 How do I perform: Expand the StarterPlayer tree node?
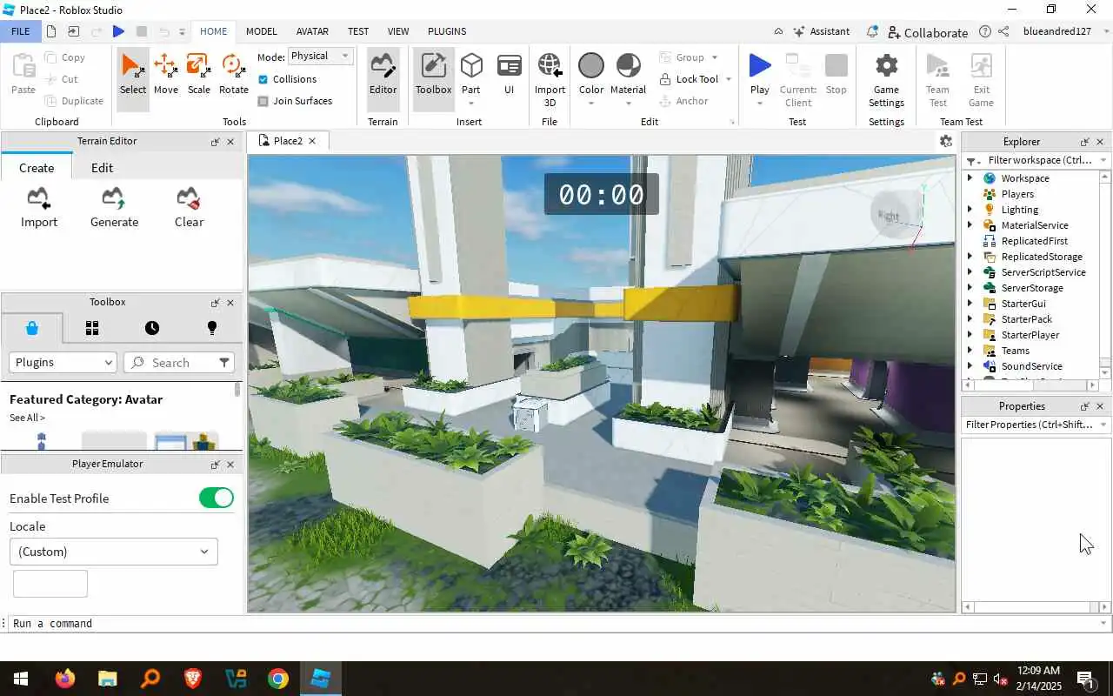point(970,335)
